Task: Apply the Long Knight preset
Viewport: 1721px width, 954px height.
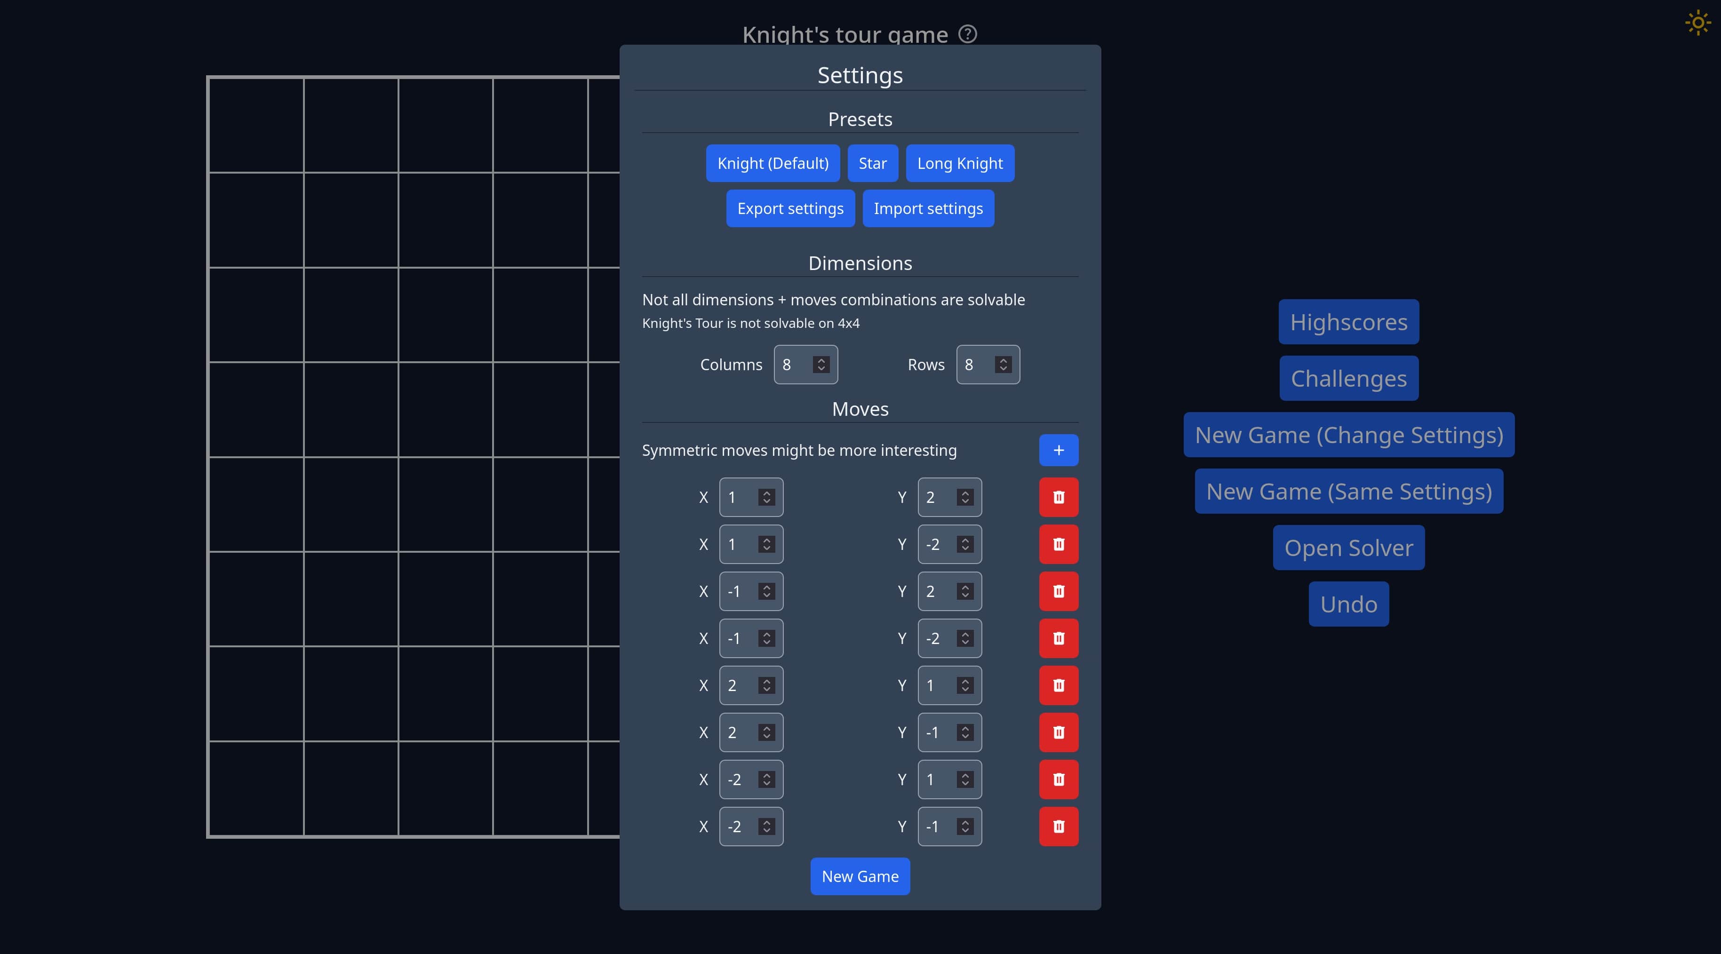Action: 960,163
